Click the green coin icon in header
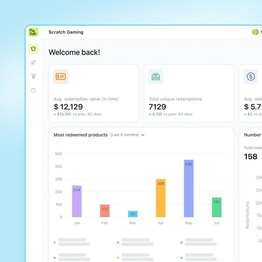 pos(255,32)
